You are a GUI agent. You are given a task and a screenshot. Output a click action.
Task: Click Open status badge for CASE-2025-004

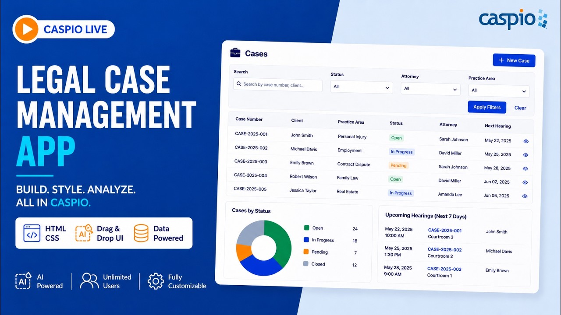pos(395,179)
